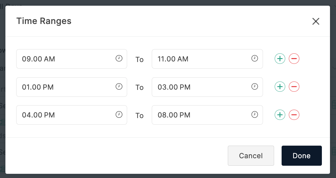
Task: Open time picker for 01.00 PM field
Action: (x=119, y=87)
